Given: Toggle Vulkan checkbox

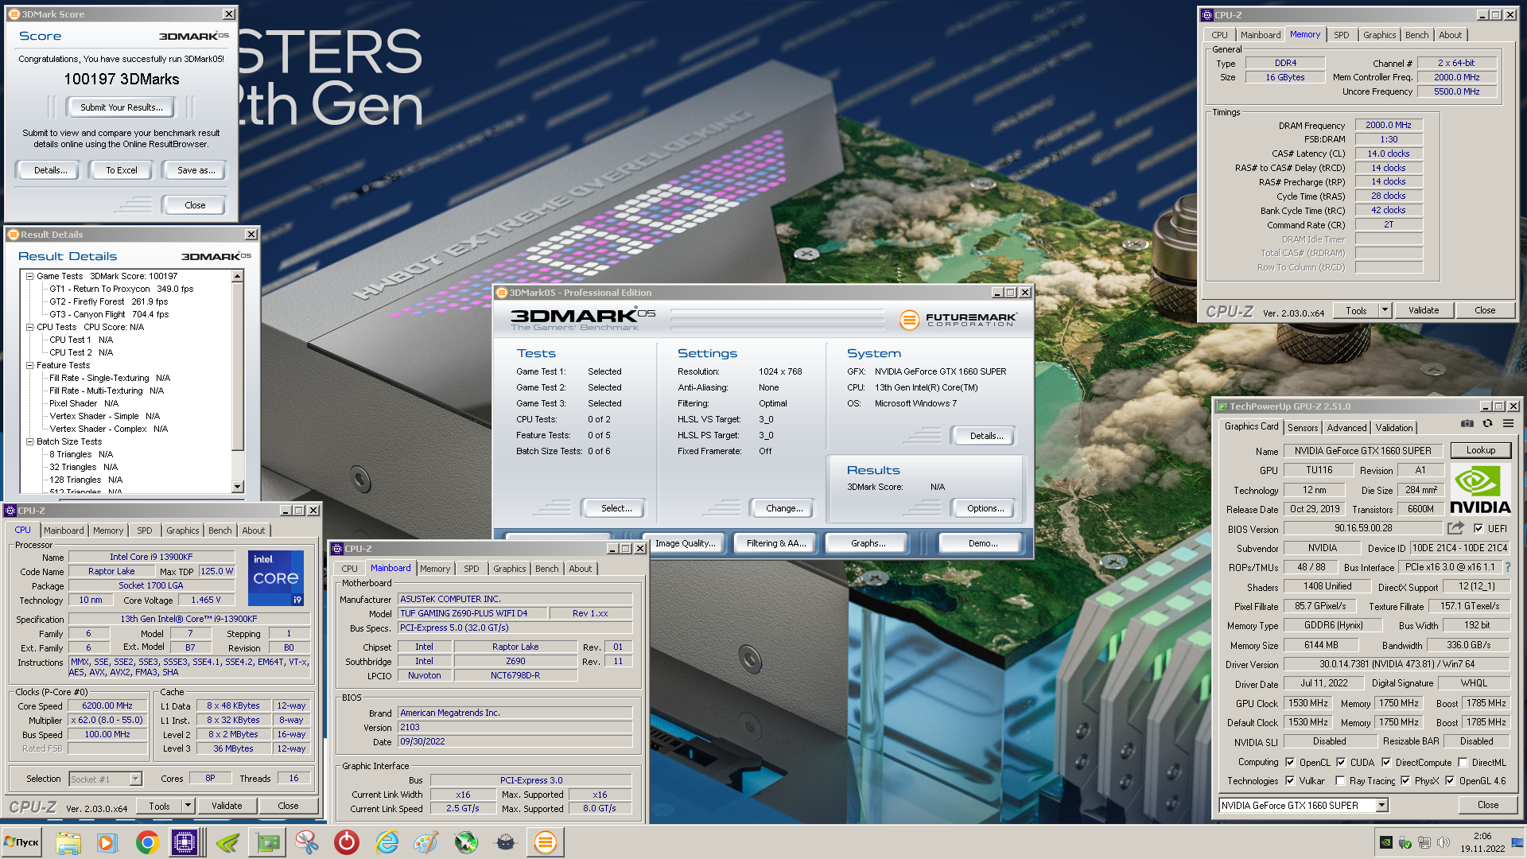Looking at the screenshot, I should point(1290,780).
